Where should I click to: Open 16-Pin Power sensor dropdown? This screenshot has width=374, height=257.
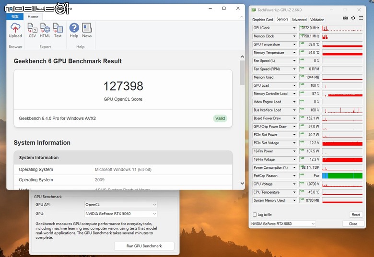click(294, 152)
